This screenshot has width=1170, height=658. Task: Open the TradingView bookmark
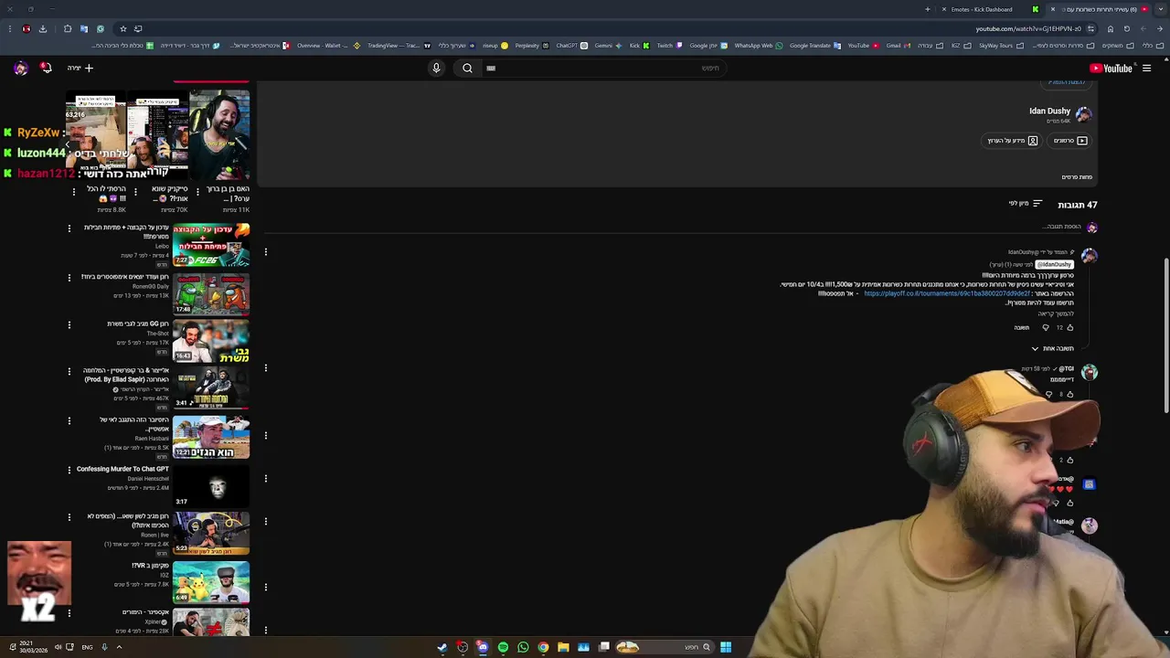[x=399, y=45]
